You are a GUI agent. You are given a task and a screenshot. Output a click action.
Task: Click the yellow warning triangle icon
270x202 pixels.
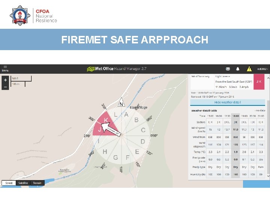[x=249, y=69]
